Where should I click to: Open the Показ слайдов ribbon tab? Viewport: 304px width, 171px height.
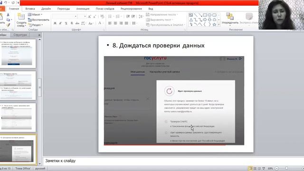click(105, 9)
